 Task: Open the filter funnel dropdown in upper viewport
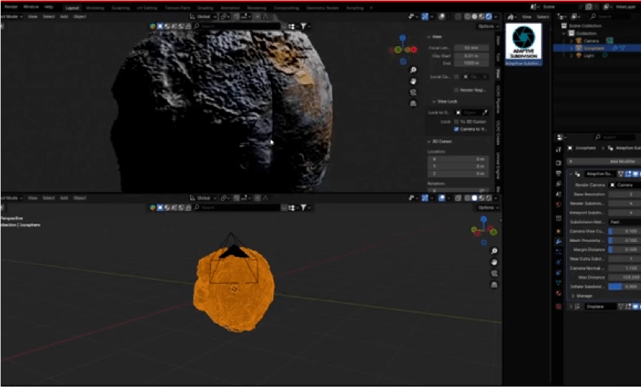[306, 26]
